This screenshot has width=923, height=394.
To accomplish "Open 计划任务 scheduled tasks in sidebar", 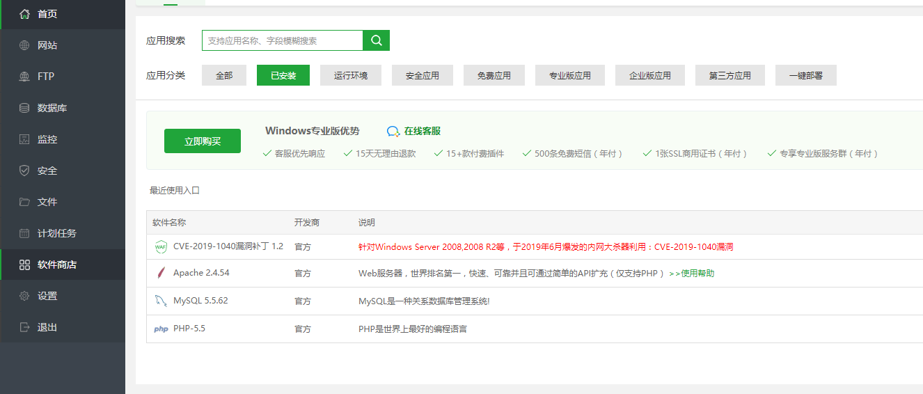I will 56,233.
